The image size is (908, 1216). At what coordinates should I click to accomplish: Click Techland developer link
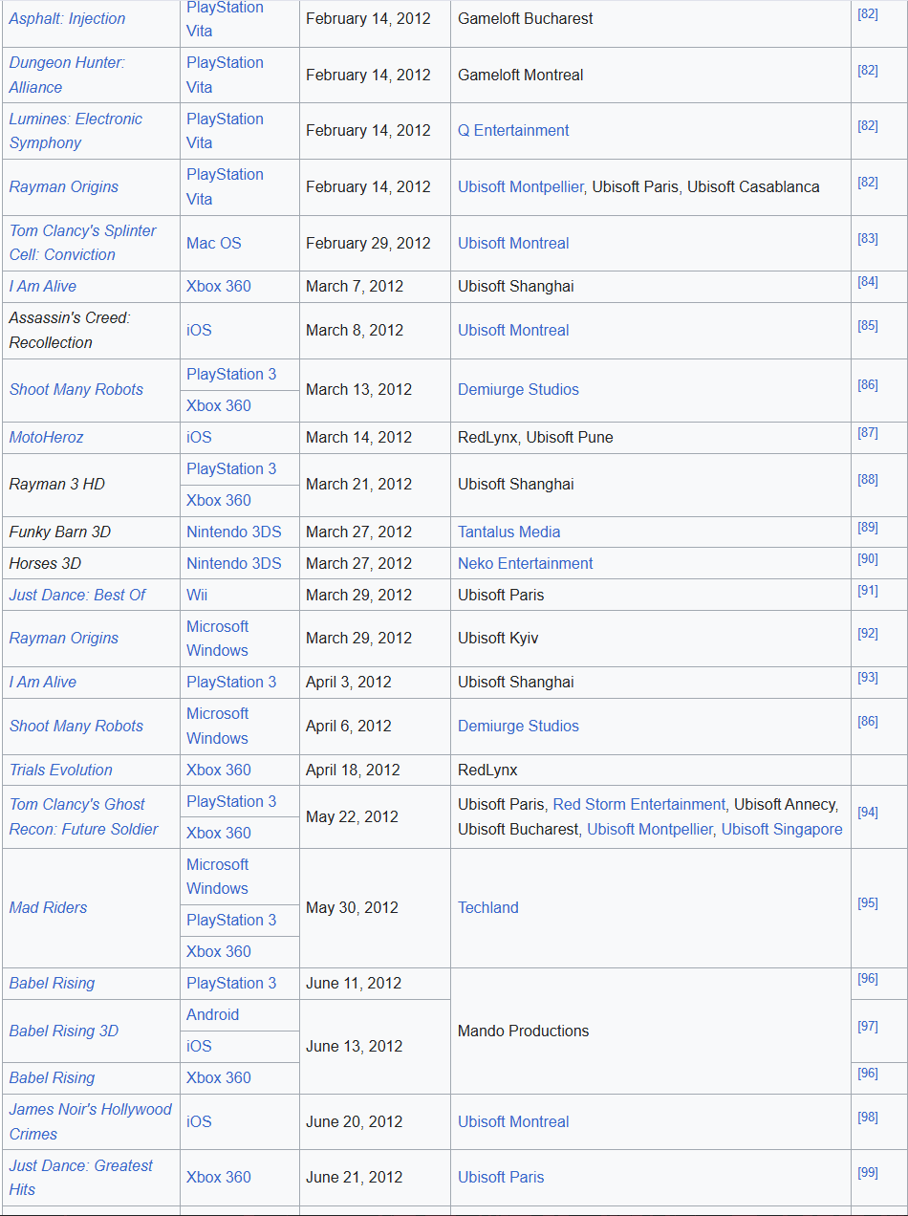pos(488,907)
